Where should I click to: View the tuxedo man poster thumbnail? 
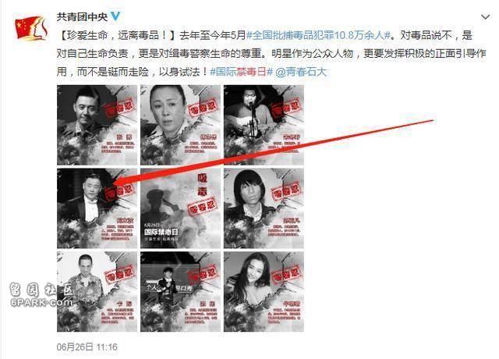coord(97,208)
